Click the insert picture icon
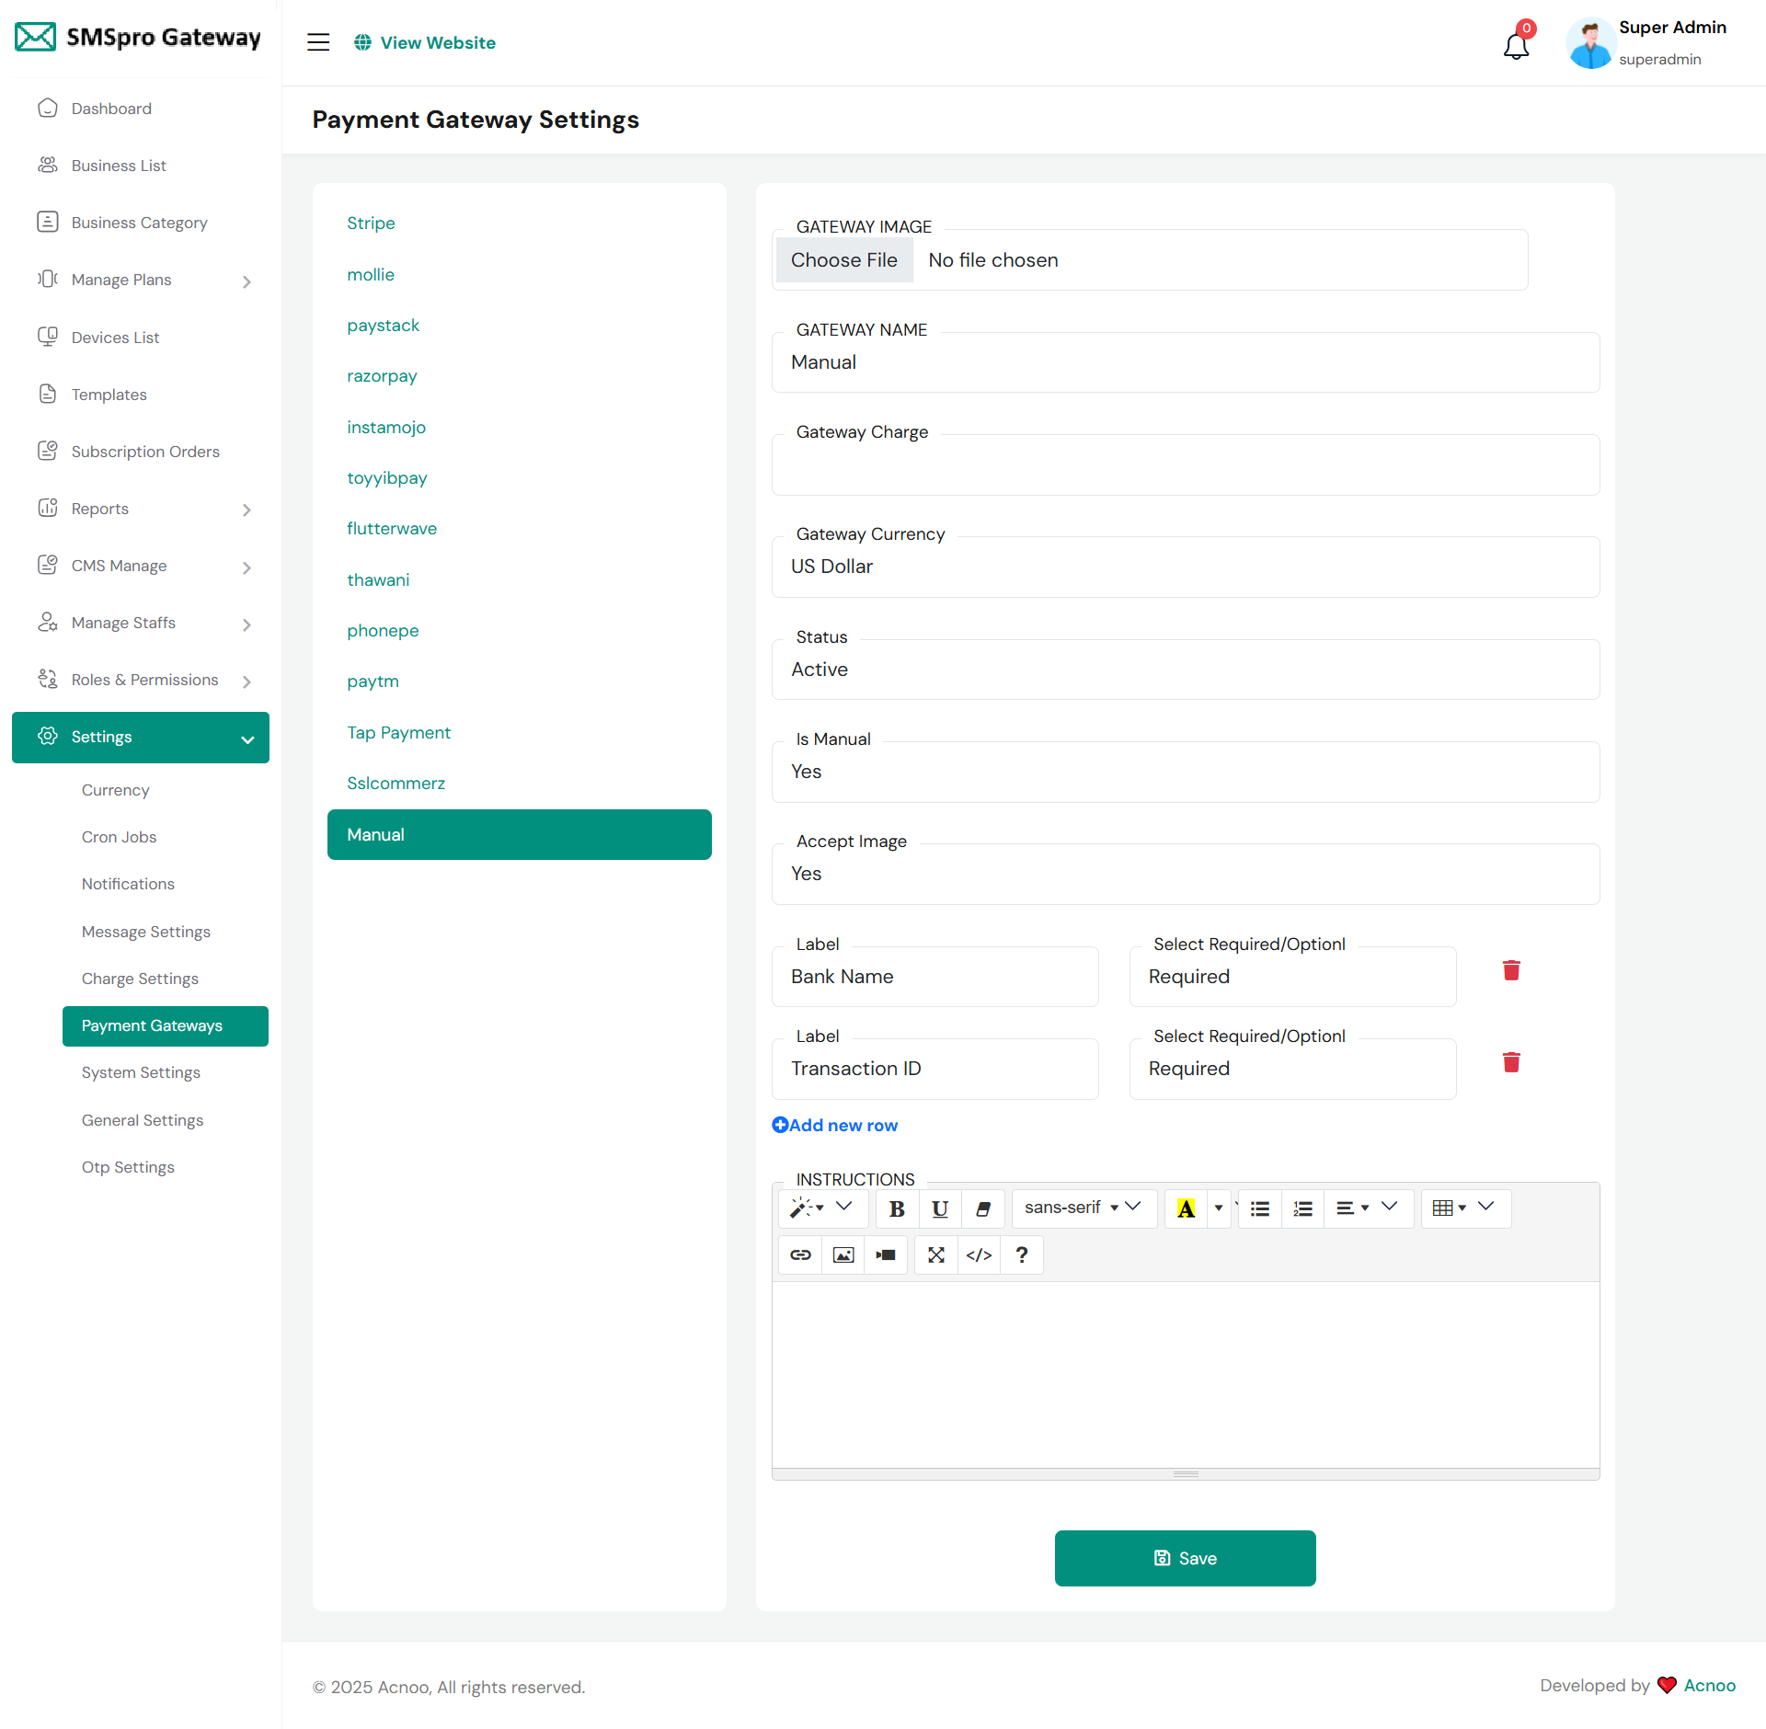Screen dimensions: 1766x1729 pyautogui.click(x=843, y=1255)
